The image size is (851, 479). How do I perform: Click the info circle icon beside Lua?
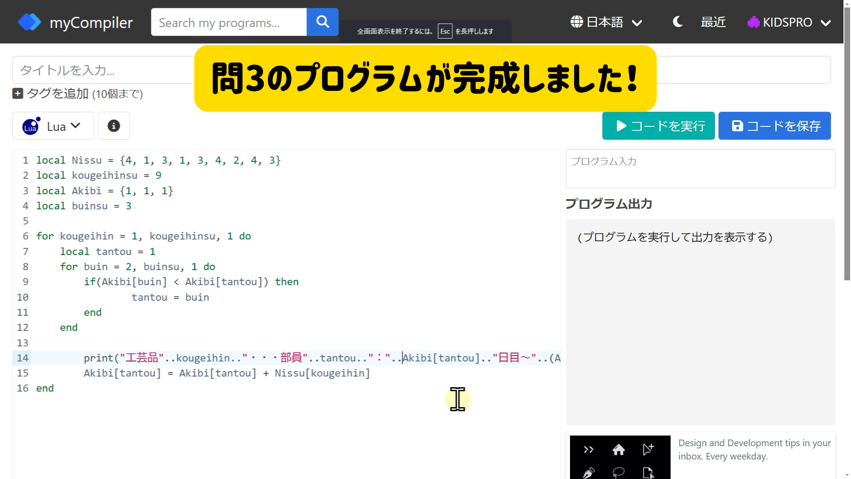click(114, 126)
